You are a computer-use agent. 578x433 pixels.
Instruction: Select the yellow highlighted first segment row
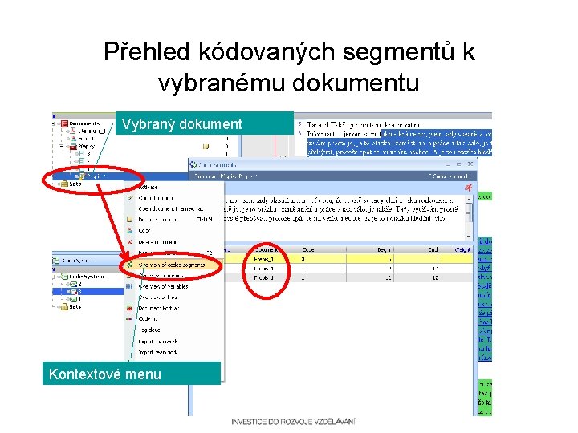[348, 259]
